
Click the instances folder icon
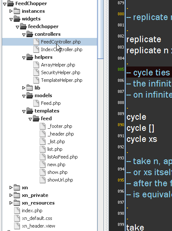(x=17, y=11)
